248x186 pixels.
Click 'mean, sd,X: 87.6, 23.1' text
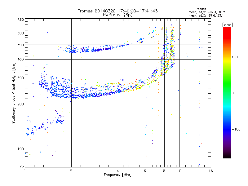click(206, 15)
